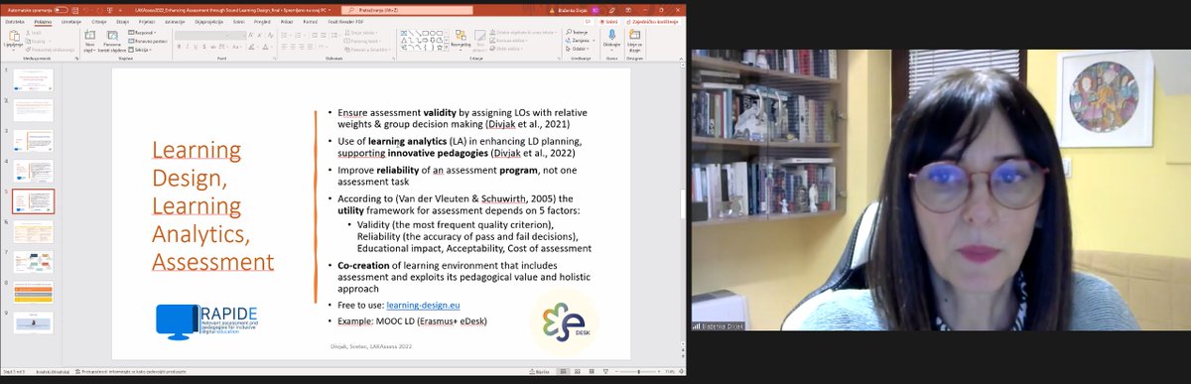Click the Razmještaj arrange icon
The width and height of the screenshot is (1191, 384).
click(x=461, y=36)
